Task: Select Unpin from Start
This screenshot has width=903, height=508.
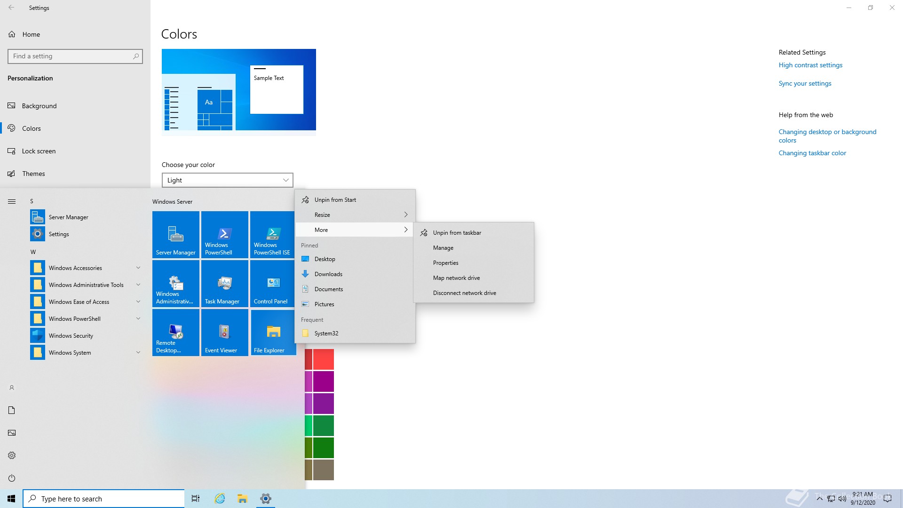Action: point(355,199)
